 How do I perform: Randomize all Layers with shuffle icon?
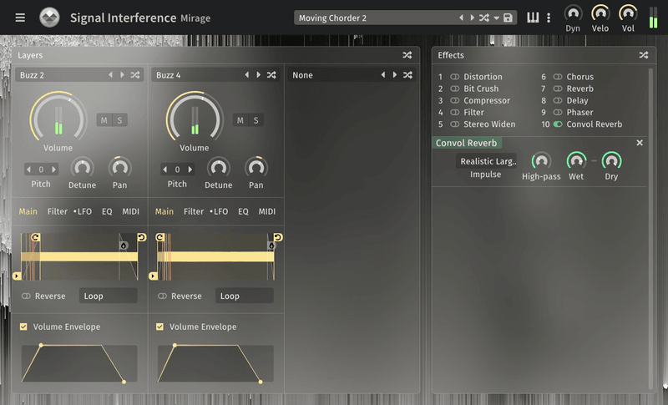coord(407,55)
